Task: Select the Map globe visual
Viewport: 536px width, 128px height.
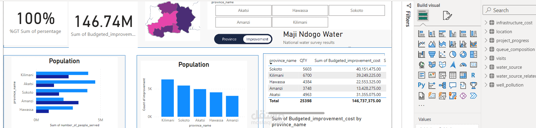Action: click(x=422, y=65)
